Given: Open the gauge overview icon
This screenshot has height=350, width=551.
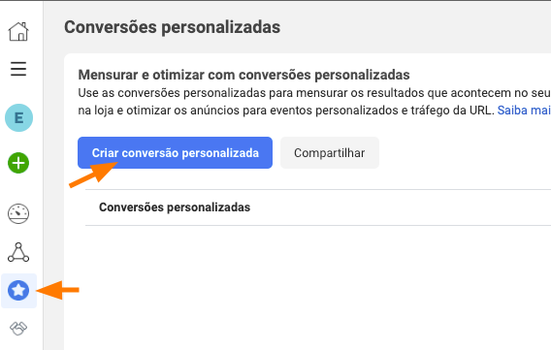Looking at the screenshot, I should (x=18, y=213).
